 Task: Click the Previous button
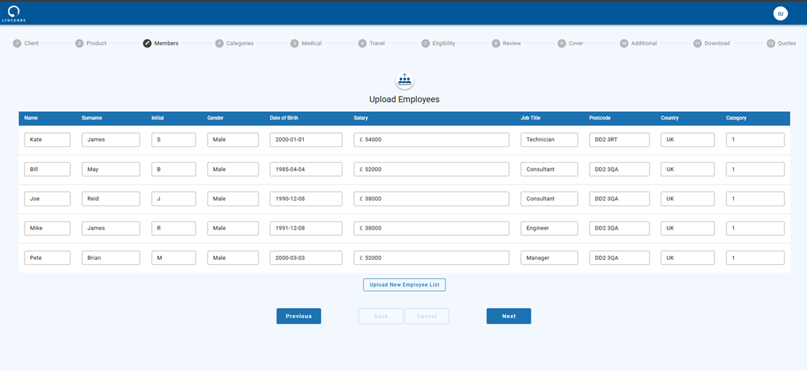299,316
